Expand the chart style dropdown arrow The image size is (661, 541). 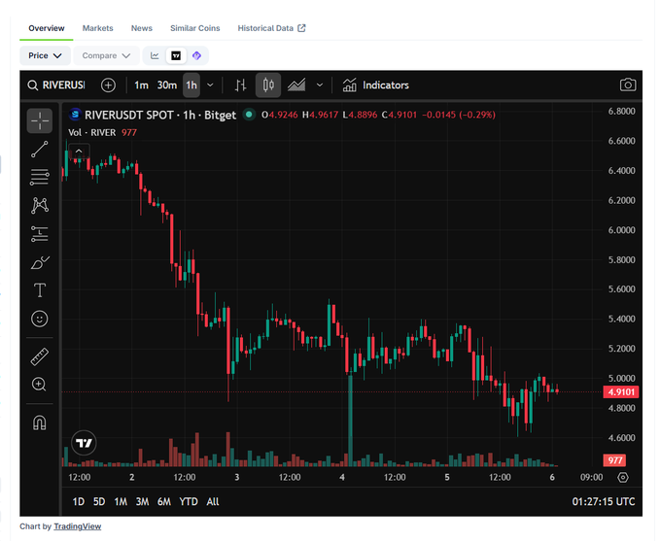coord(320,85)
